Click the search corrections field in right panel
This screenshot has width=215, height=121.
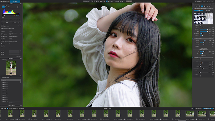[x=200, y=4]
